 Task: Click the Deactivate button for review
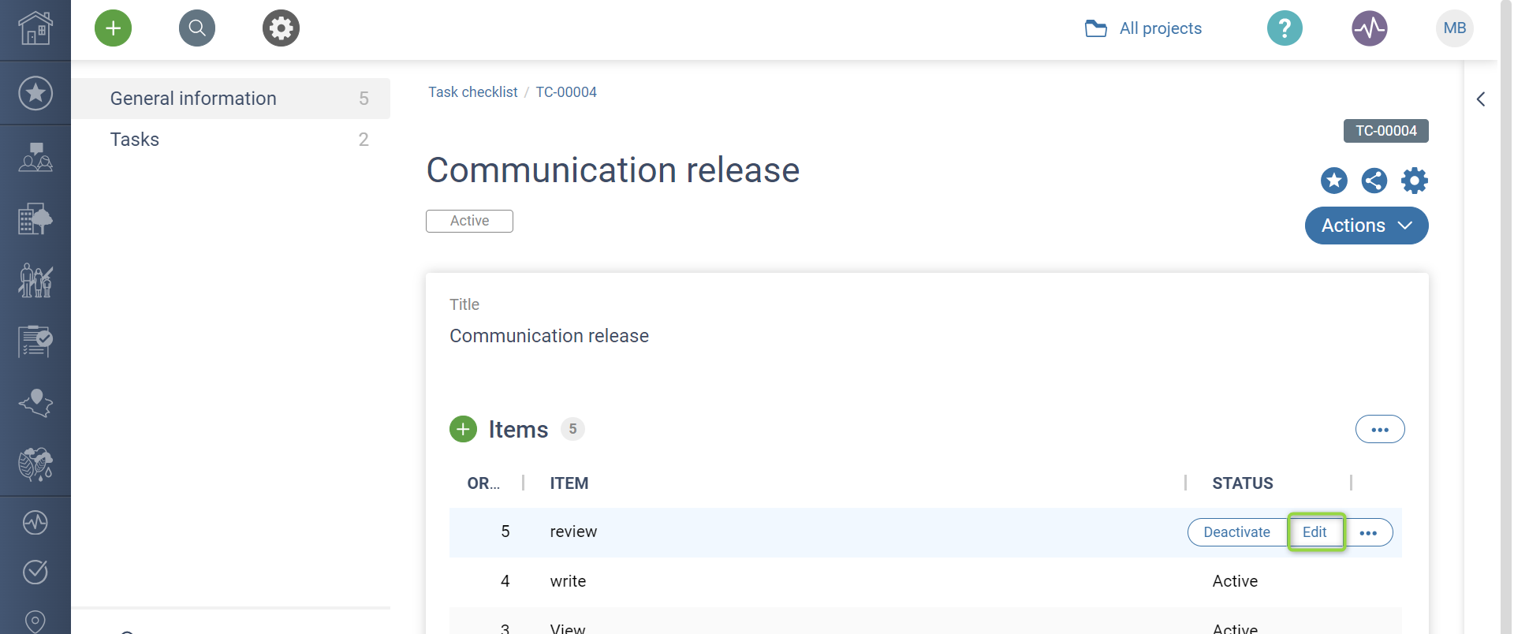click(1236, 532)
